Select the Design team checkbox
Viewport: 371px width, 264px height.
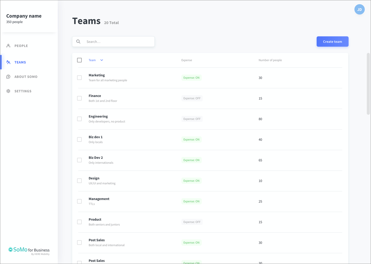coord(79,181)
